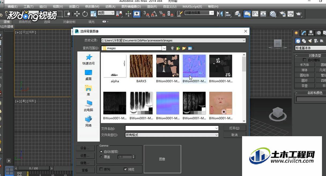Create a new folder icon in dialog

click(x=184, y=48)
